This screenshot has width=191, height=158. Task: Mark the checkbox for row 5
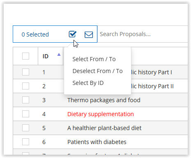[25, 128]
